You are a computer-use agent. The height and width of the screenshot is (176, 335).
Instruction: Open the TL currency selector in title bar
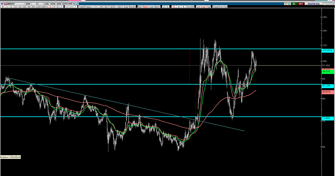point(37,4)
